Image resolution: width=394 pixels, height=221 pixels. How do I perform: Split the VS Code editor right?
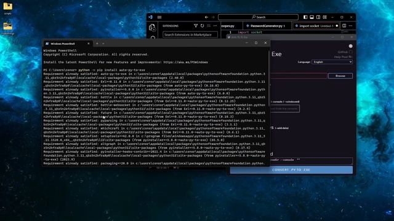click(344, 26)
